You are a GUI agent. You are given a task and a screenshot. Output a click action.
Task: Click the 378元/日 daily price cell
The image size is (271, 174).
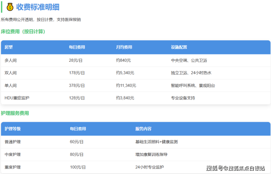point(77,86)
